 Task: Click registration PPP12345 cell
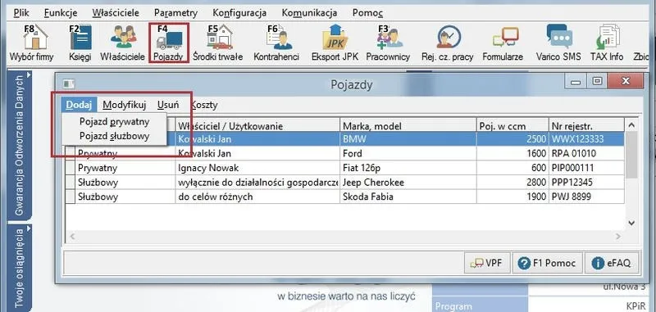click(x=586, y=182)
